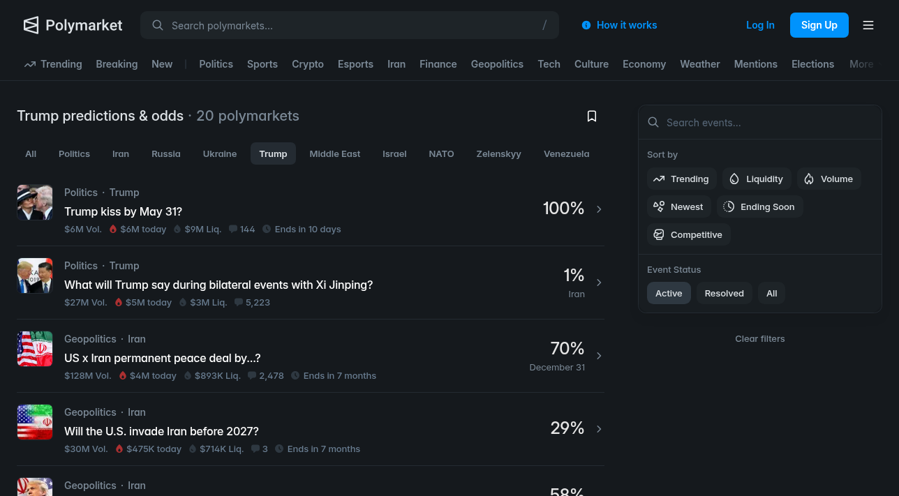This screenshot has height=496, width=899.
Task: Click the Politics tag on Trump kiss market
Action: (81, 193)
